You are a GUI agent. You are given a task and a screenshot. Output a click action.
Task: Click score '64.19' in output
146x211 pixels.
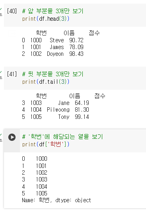pyautogui.click(x=82, y=103)
